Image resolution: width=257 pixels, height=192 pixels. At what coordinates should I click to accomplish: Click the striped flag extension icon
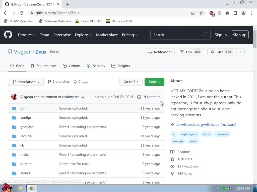click(x=219, y=13)
